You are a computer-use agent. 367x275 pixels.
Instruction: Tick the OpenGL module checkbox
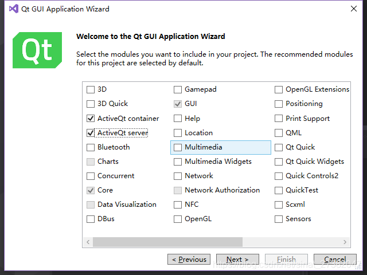(178, 219)
